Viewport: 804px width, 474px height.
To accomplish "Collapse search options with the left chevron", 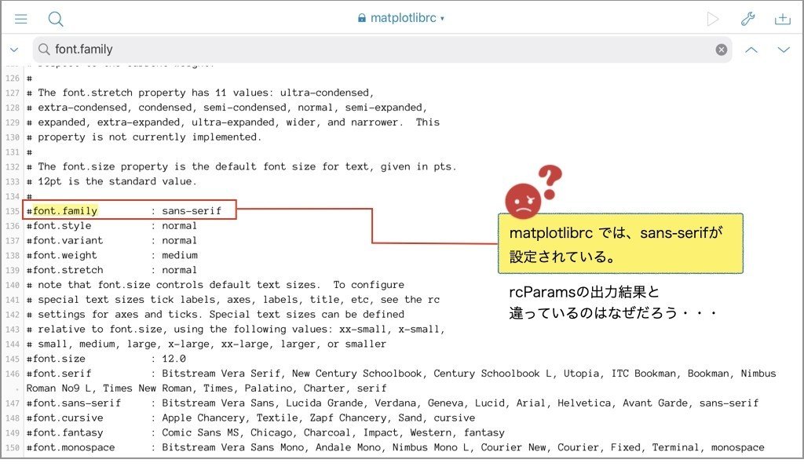I will click(x=14, y=49).
